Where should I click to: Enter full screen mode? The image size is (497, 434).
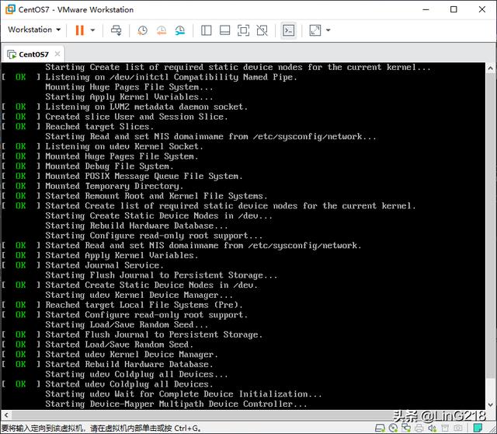pos(243,30)
